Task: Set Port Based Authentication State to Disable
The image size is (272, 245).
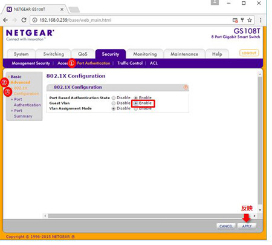Action: tap(114, 98)
